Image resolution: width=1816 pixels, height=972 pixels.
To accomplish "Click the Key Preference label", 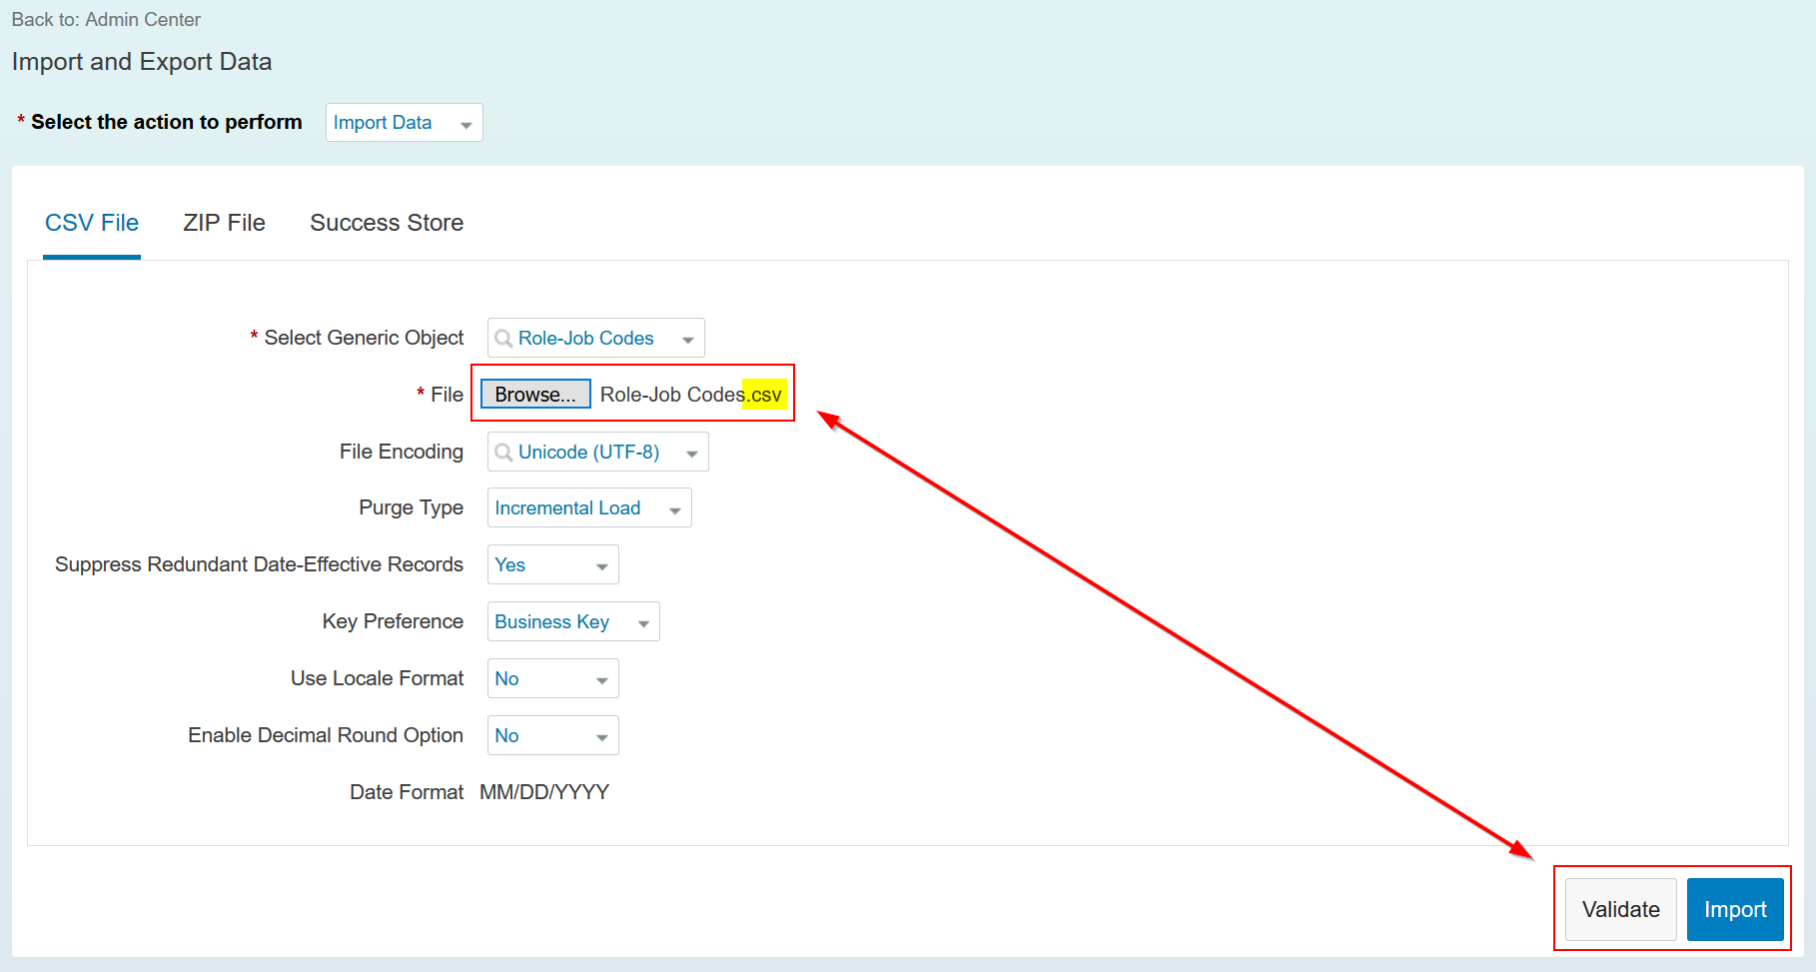I will tap(393, 621).
